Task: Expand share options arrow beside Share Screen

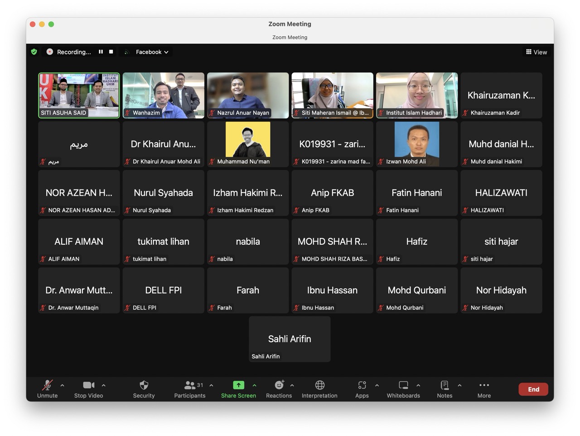Action: (254, 385)
